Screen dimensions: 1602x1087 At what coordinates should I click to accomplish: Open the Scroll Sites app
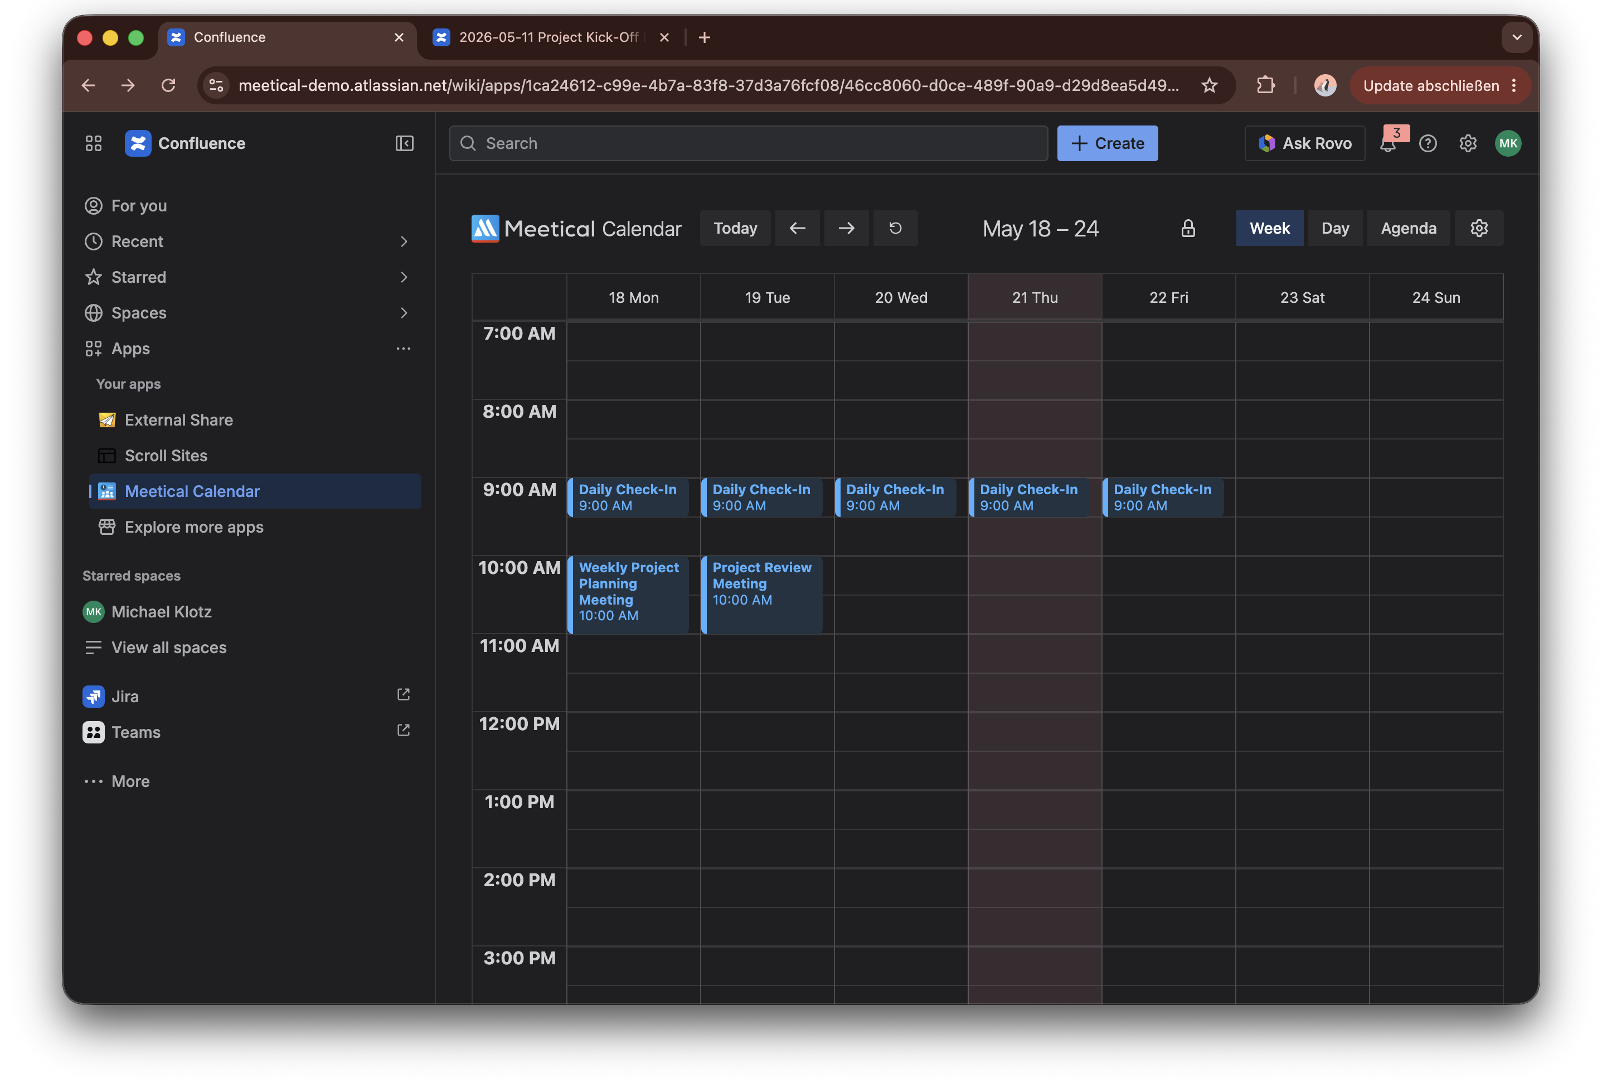[255, 456]
